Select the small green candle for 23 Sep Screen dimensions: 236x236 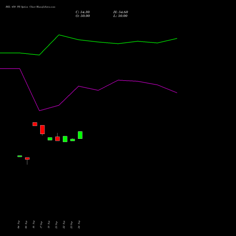point(73,140)
